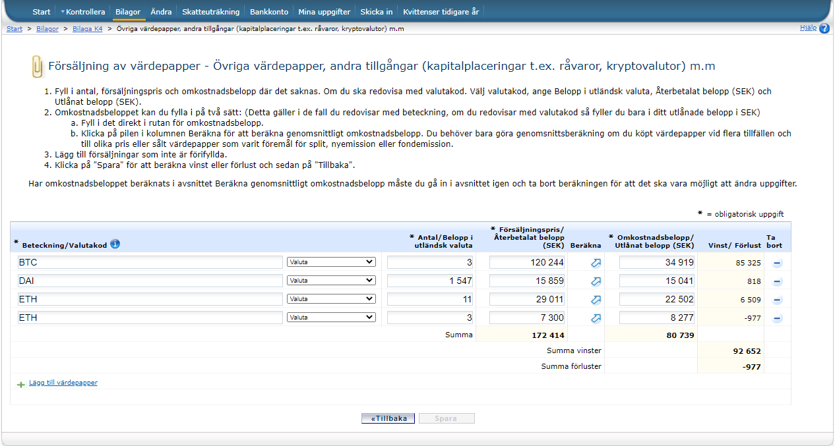Open the Skicka in tab

click(377, 12)
